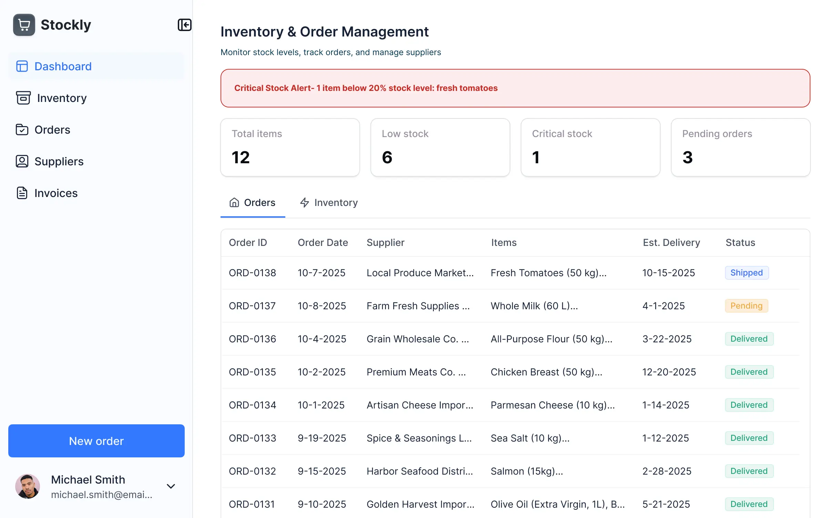Select the Dashboard icon in sidebar

tap(22, 66)
